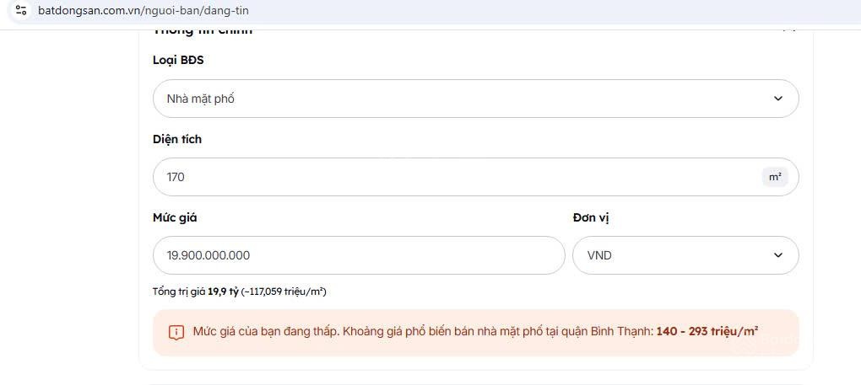The width and height of the screenshot is (861, 385).
Task: Click the bold 19,9 tỷ total value
Action: coord(223,291)
